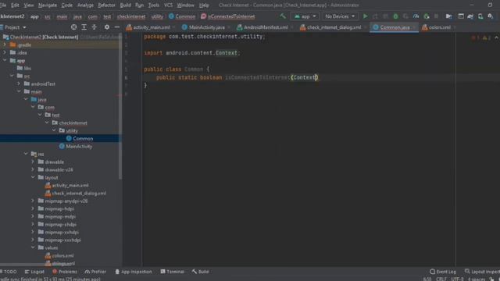Click Collapse All icon in Project panel
The height and width of the screenshot is (281, 500).
94,27
